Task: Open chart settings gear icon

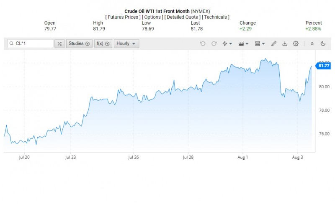Action: click(x=296, y=43)
